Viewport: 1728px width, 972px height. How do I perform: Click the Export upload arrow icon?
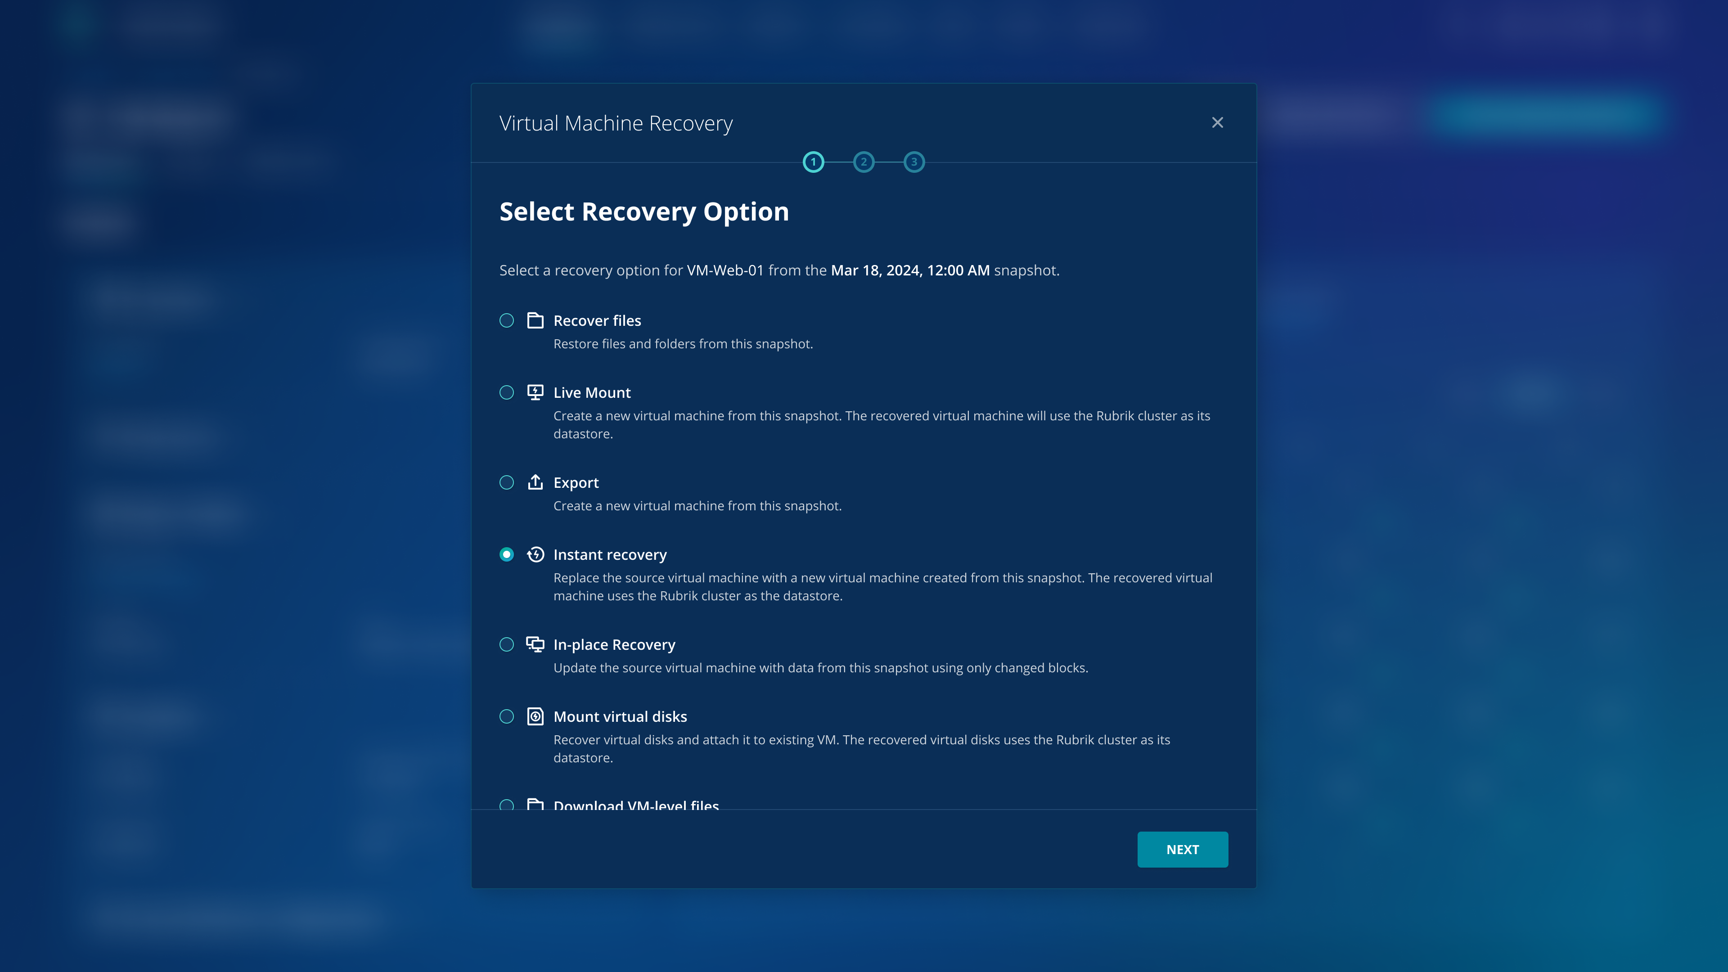(x=535, y=482)
